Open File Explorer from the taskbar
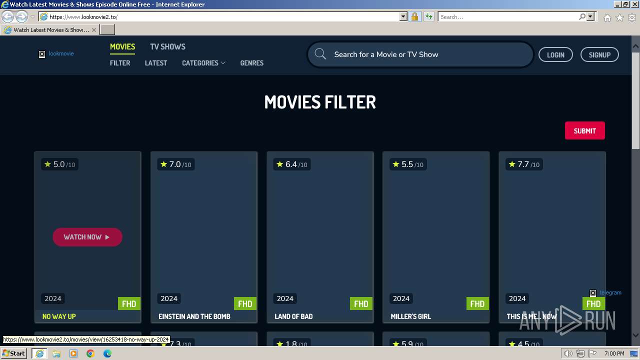Screen dimensions: 640x360 pyautogui.click(x=56, y=353)
